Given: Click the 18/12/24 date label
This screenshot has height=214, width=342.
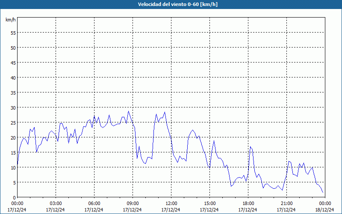Looking at the screenshot, I should (324, 210).
